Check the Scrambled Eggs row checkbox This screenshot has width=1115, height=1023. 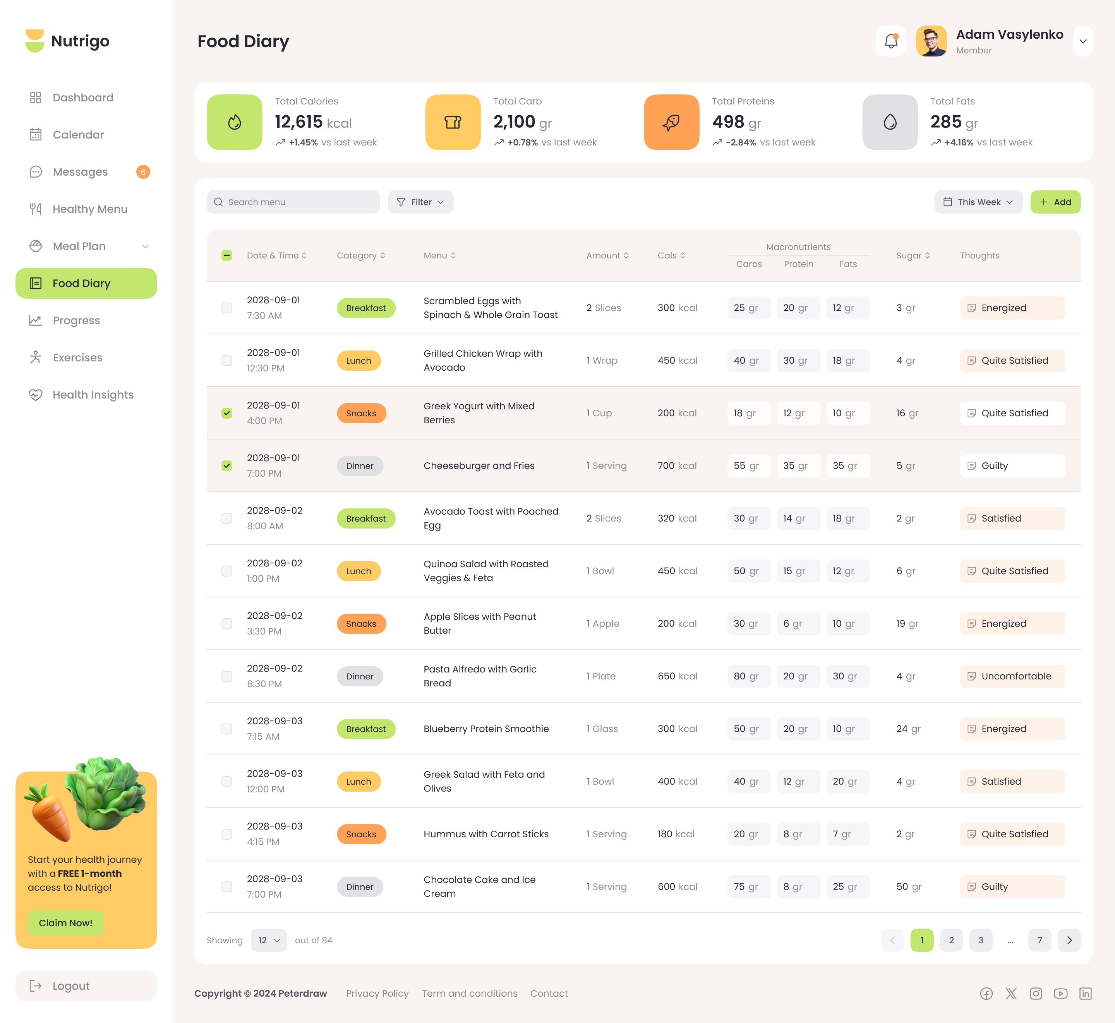[x=226, y=308]
